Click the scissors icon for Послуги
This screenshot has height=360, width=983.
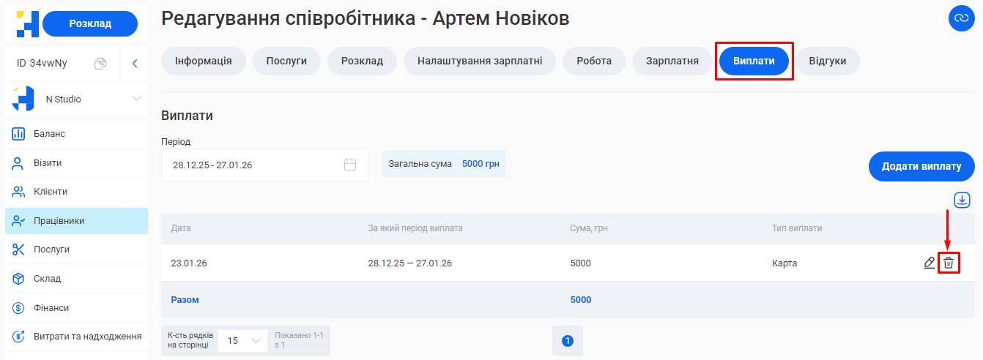click(19, 250)
